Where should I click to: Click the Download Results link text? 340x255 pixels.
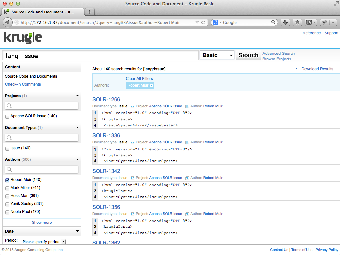[x=317, y=69]
